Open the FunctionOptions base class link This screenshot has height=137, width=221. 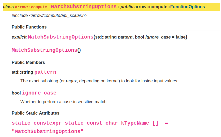(x=187, y=7)
